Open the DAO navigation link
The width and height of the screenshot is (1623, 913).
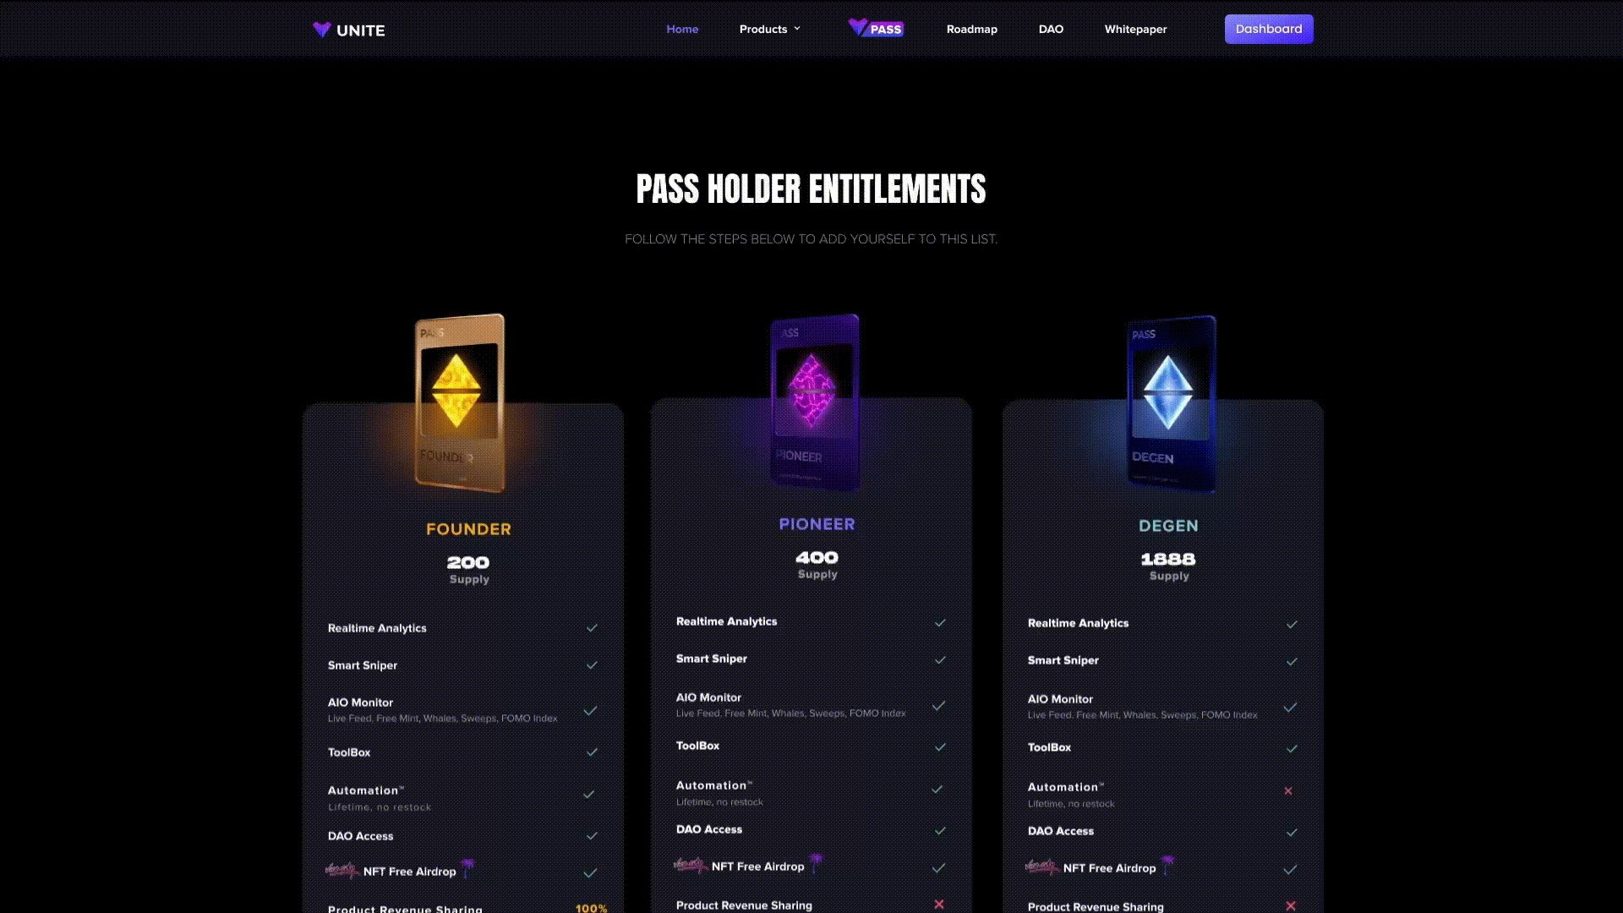click(x=1051, y=29)
